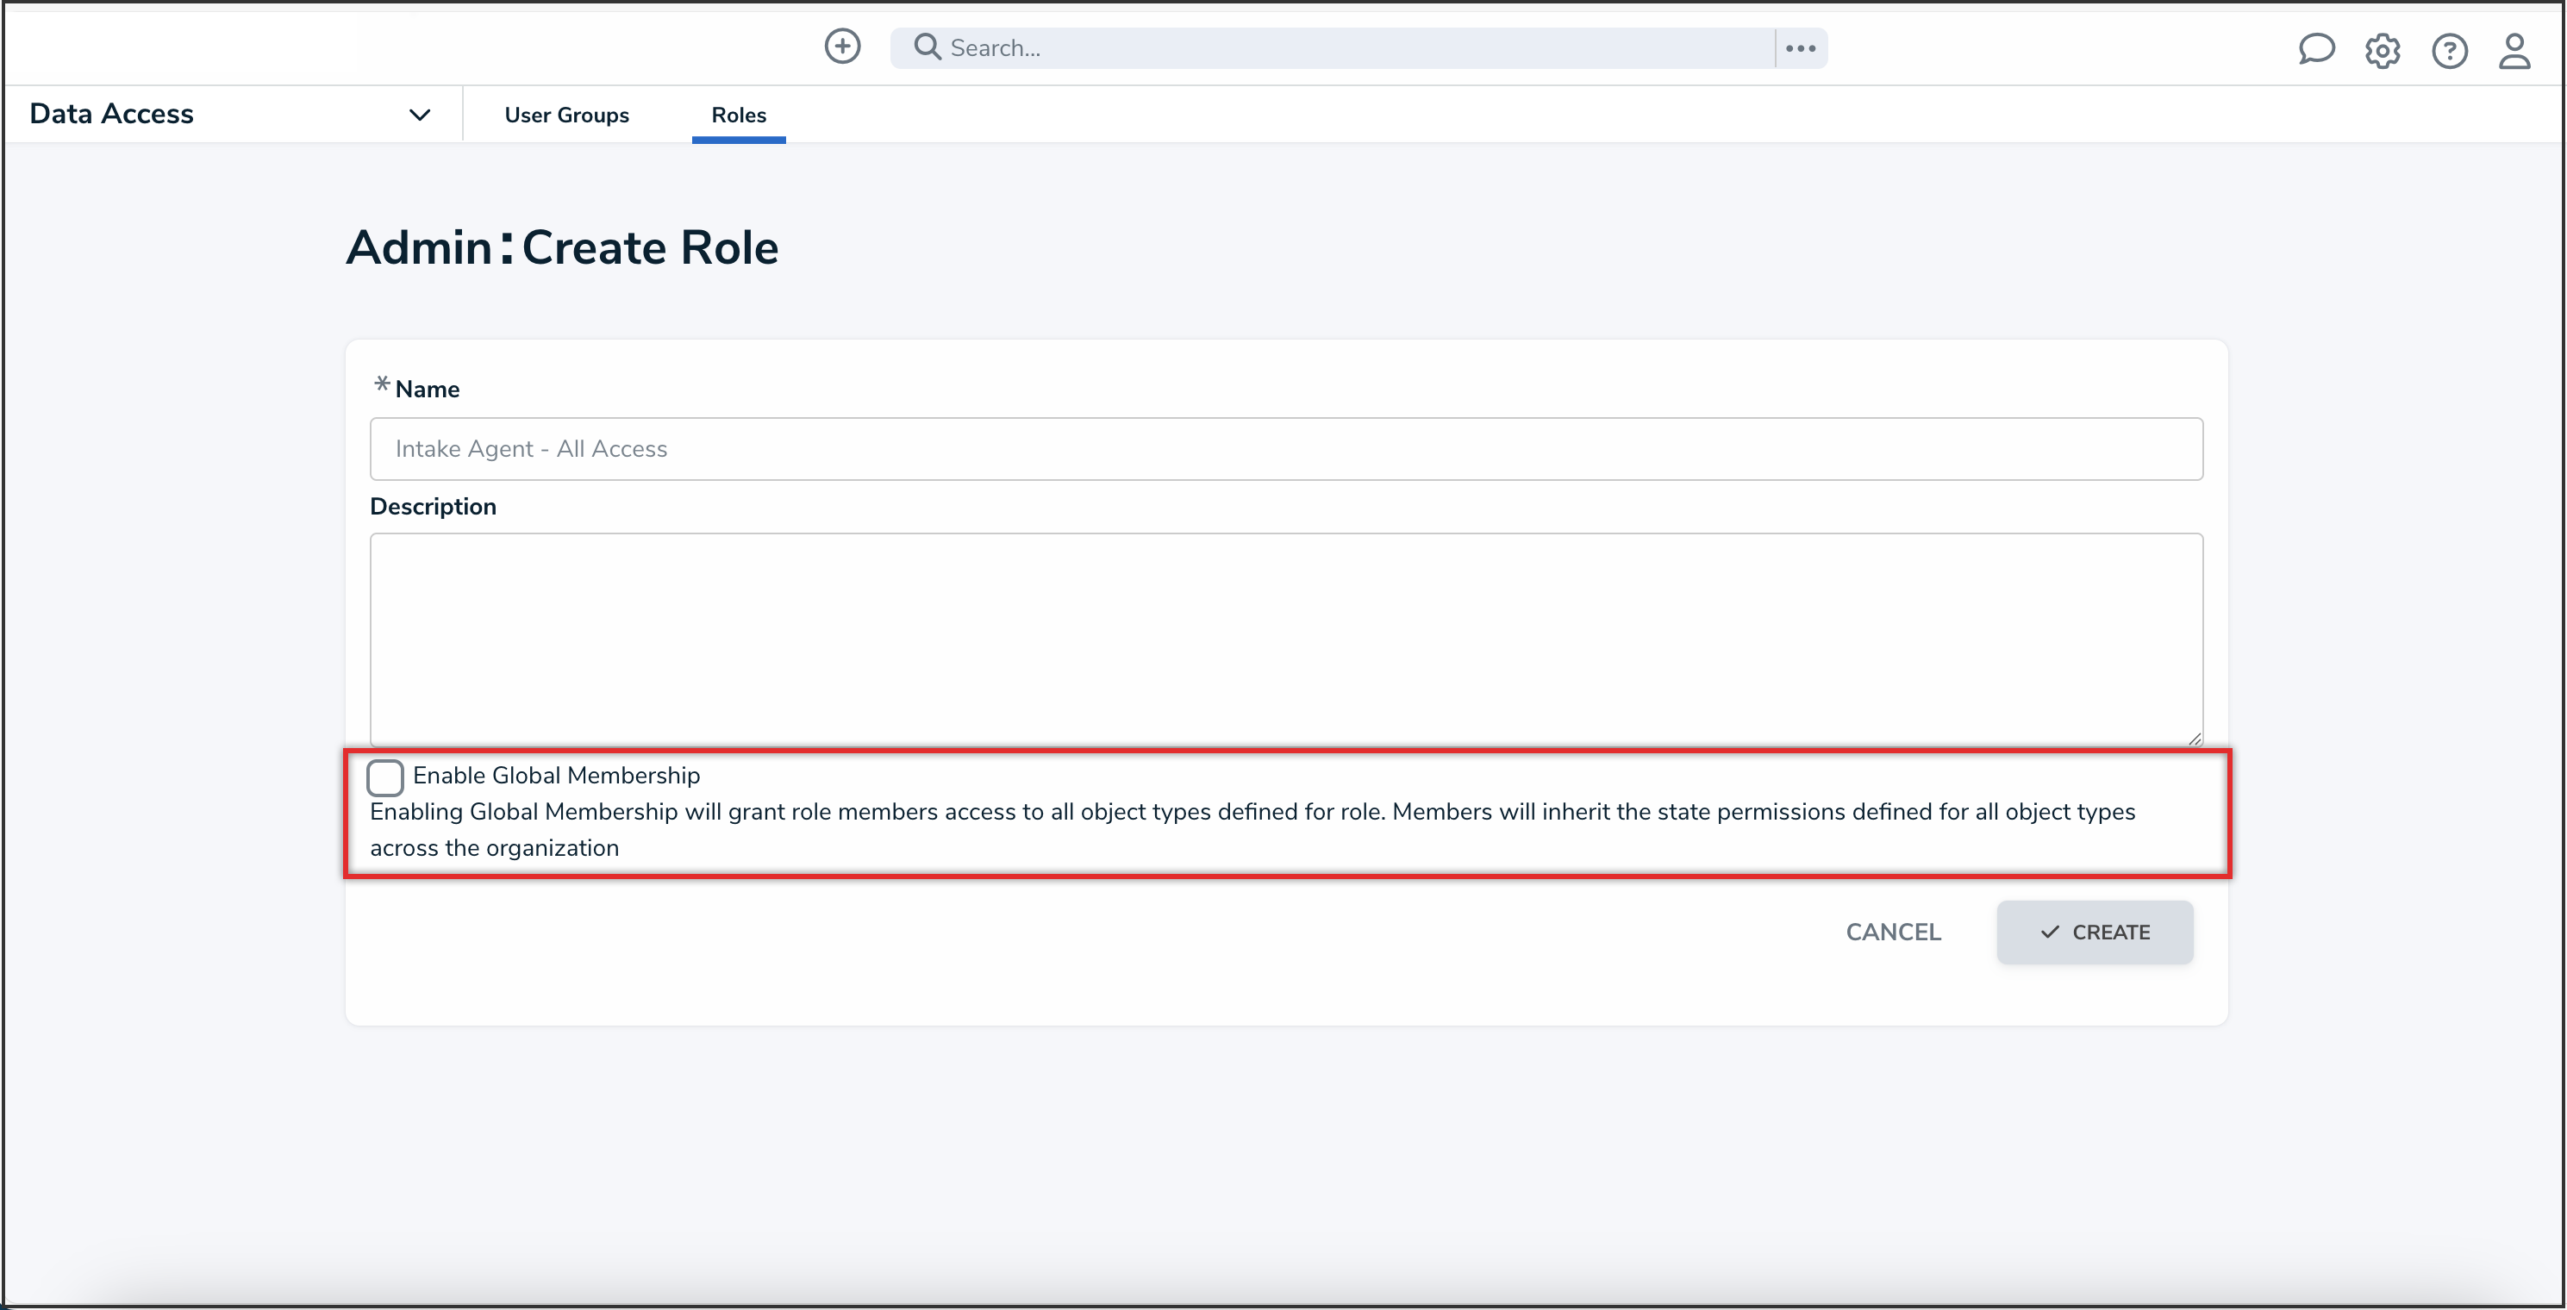
Task: Switch to the User Groups tab
Action: click(x=566, y=114)
